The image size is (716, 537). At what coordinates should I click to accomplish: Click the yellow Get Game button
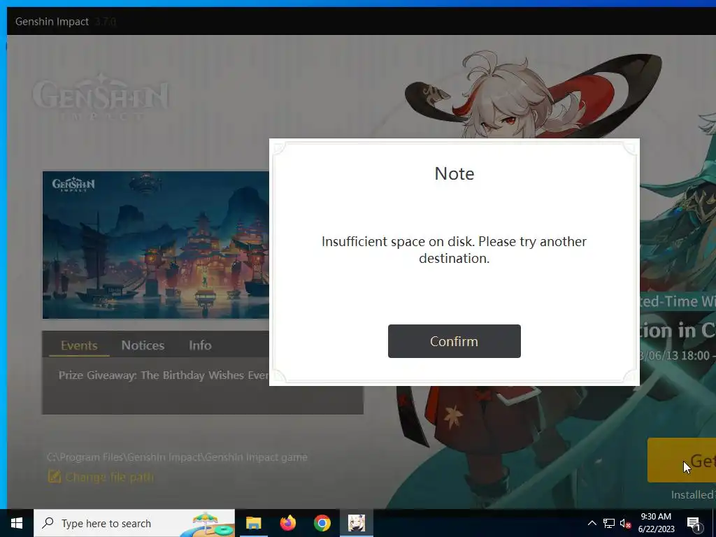point(681,460)
